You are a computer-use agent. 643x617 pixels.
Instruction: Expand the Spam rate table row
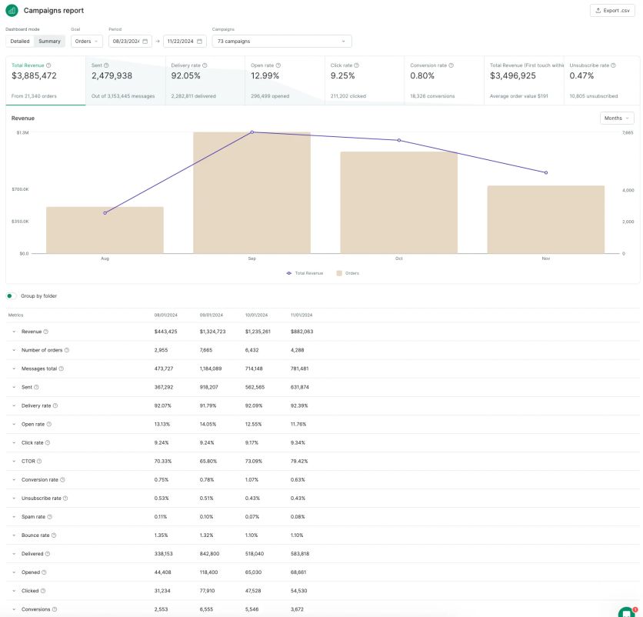[x=14, y=517]
